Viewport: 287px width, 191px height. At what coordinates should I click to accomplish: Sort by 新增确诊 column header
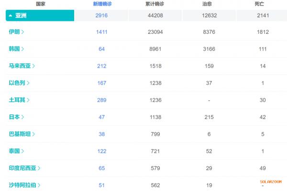[x=102, y=4]
